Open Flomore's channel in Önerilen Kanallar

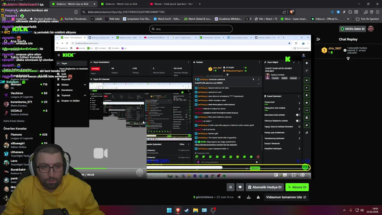coord(25,136)
